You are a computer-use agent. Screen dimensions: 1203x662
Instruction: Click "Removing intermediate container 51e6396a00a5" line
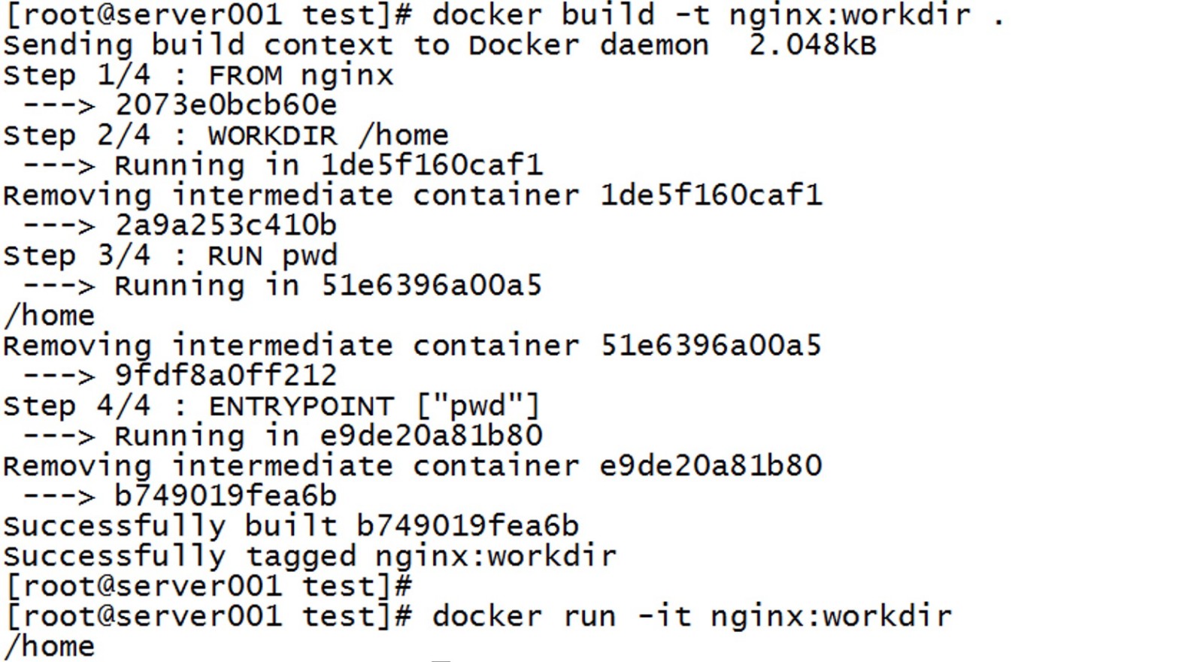412,346
